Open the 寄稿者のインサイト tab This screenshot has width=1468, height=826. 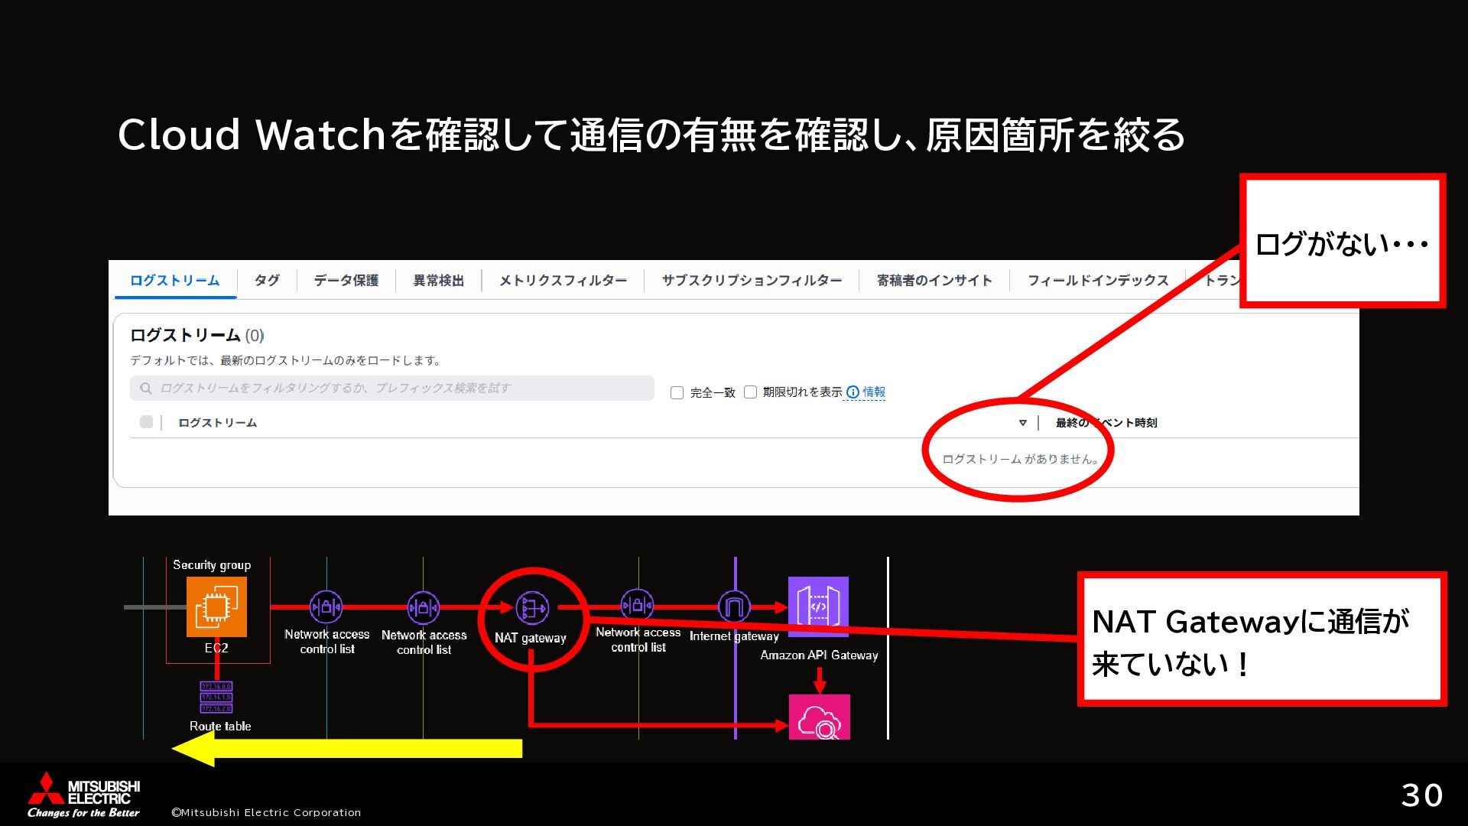935,281
